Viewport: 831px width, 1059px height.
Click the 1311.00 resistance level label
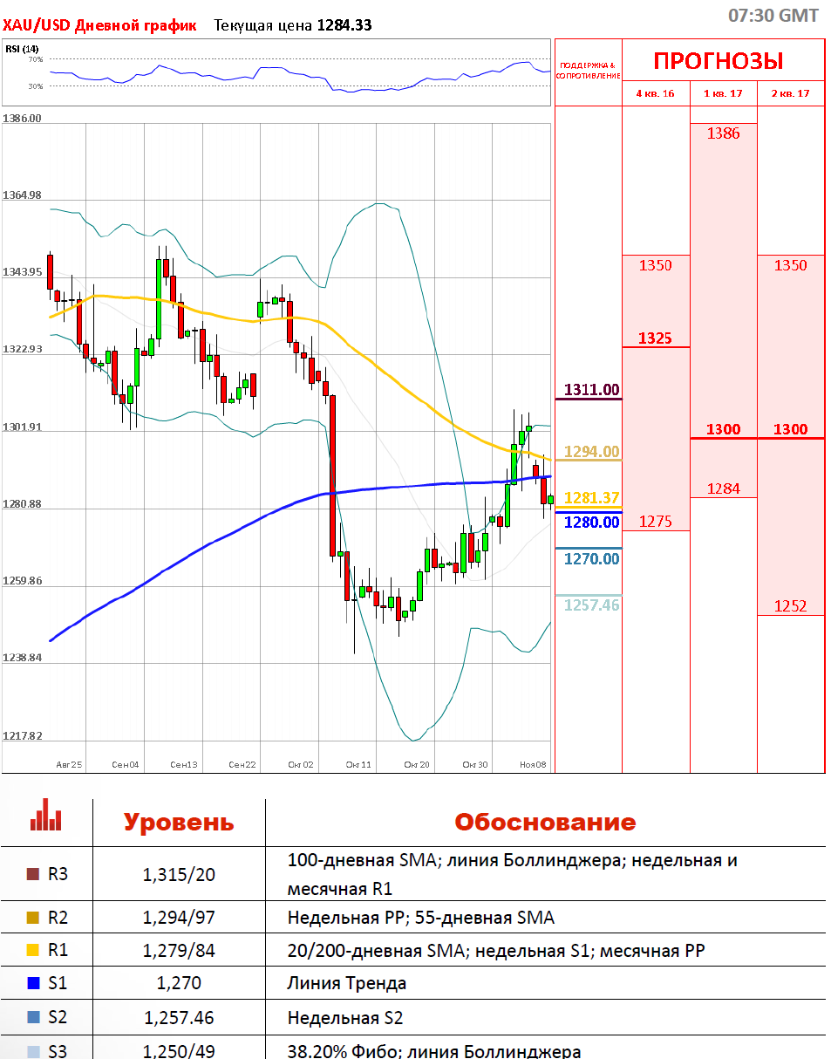pyautogui.click(x=591, y=390)
